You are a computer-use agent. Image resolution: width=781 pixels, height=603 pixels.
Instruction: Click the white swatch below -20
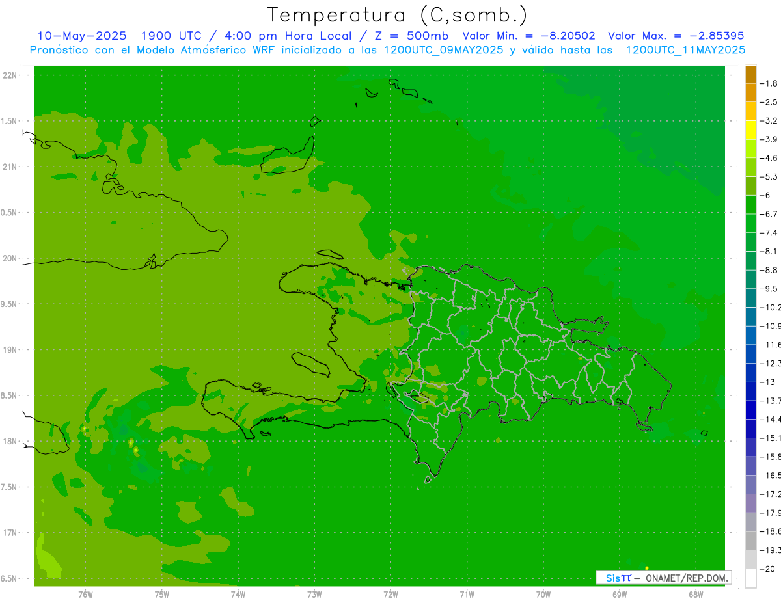click(x=750, y=578)
